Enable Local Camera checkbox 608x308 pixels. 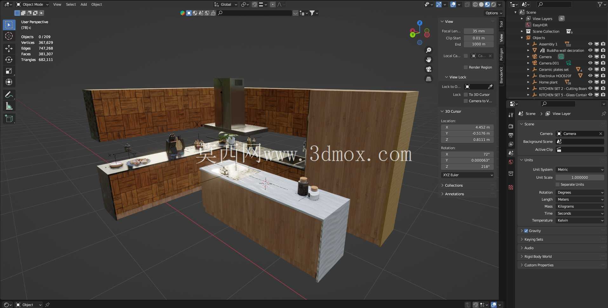click(x=466, y=56)
